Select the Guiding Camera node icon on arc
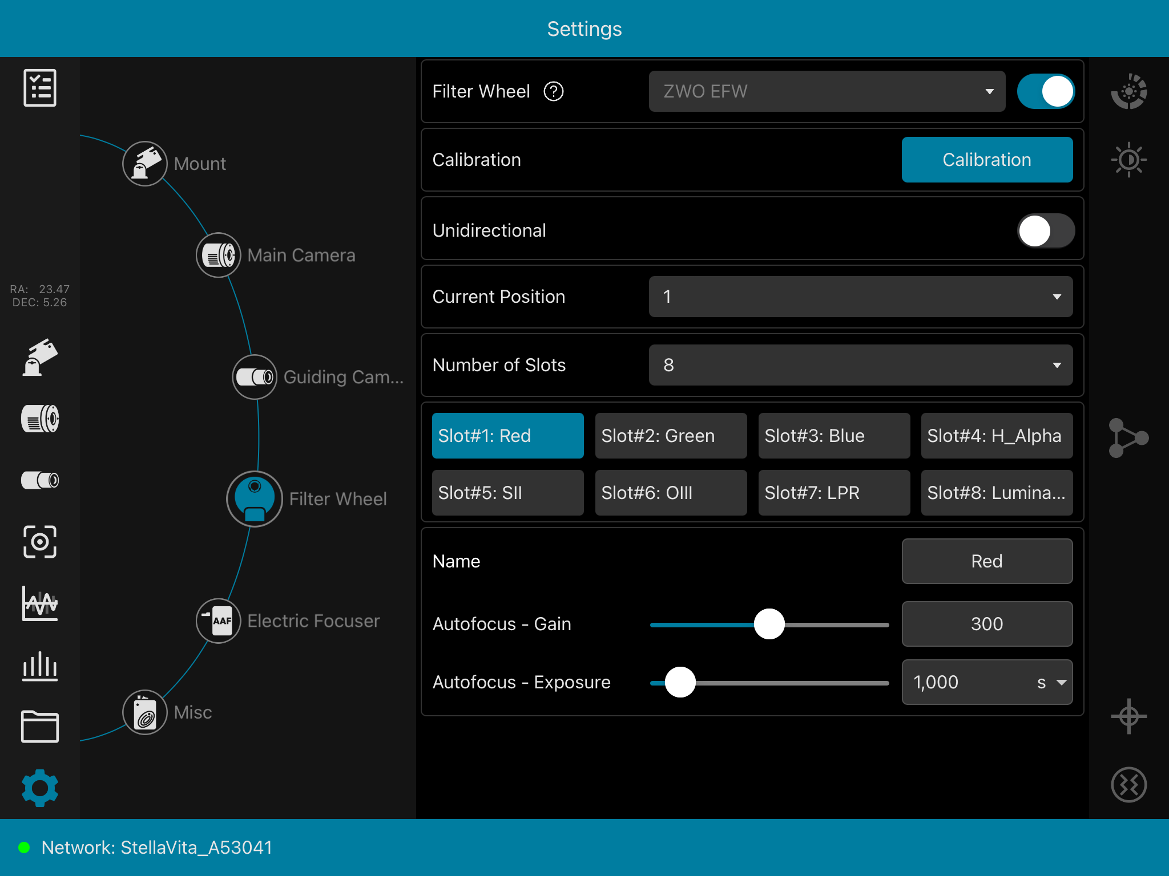 (x=255, y=377)
